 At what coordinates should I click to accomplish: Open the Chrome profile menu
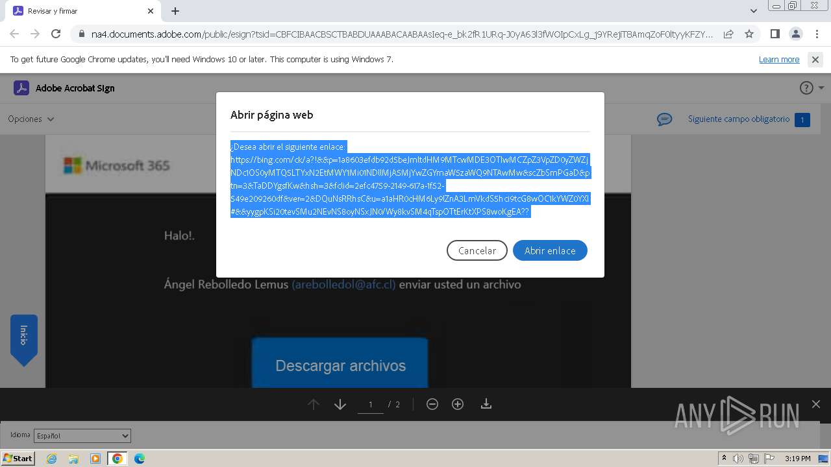(x=795, y=34)
